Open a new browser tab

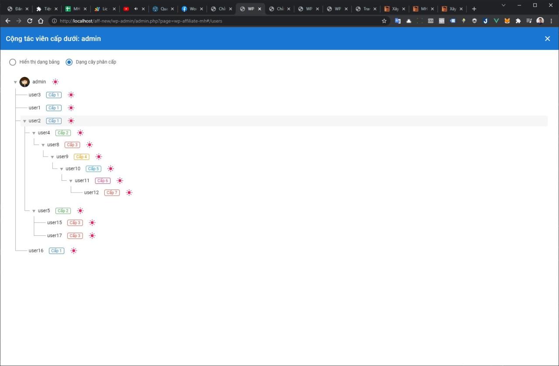click(x=474, y=9)
